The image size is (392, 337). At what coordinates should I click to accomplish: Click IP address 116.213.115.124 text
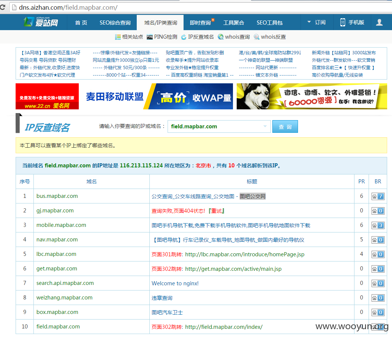point(141,166)
